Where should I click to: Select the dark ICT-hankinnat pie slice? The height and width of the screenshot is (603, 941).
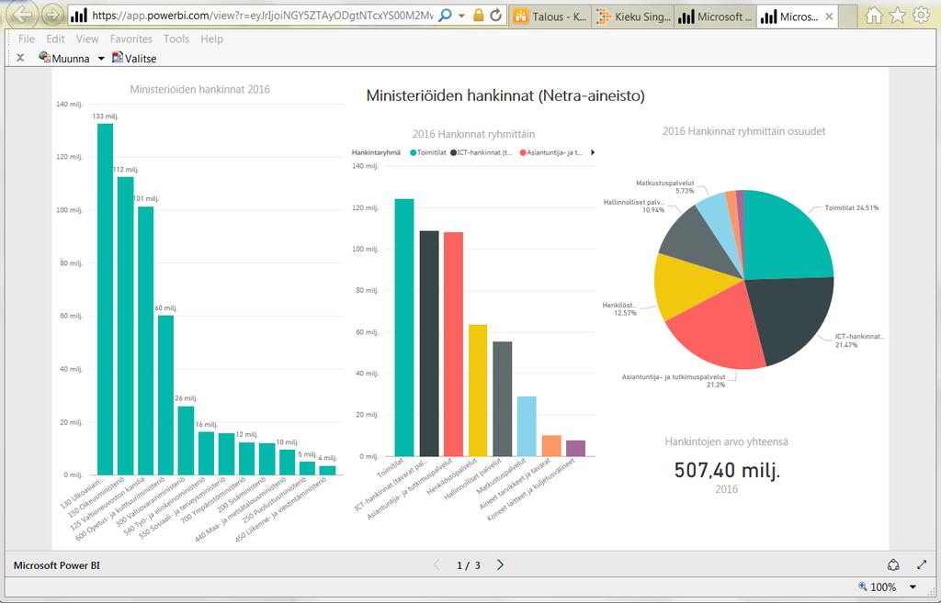(792, 318)
